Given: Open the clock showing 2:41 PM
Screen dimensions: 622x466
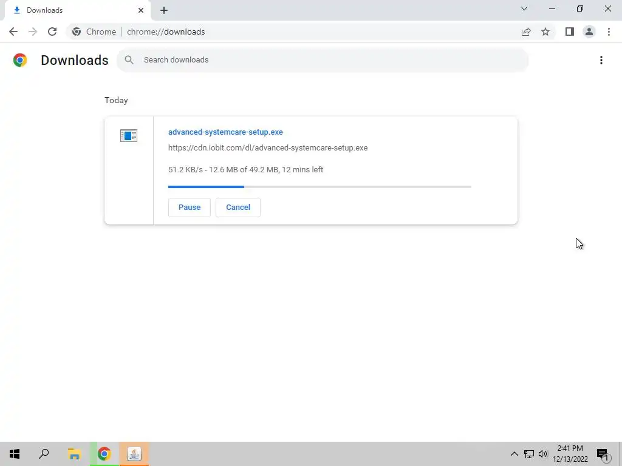Looking at the screenshot, I should [570, 454].
